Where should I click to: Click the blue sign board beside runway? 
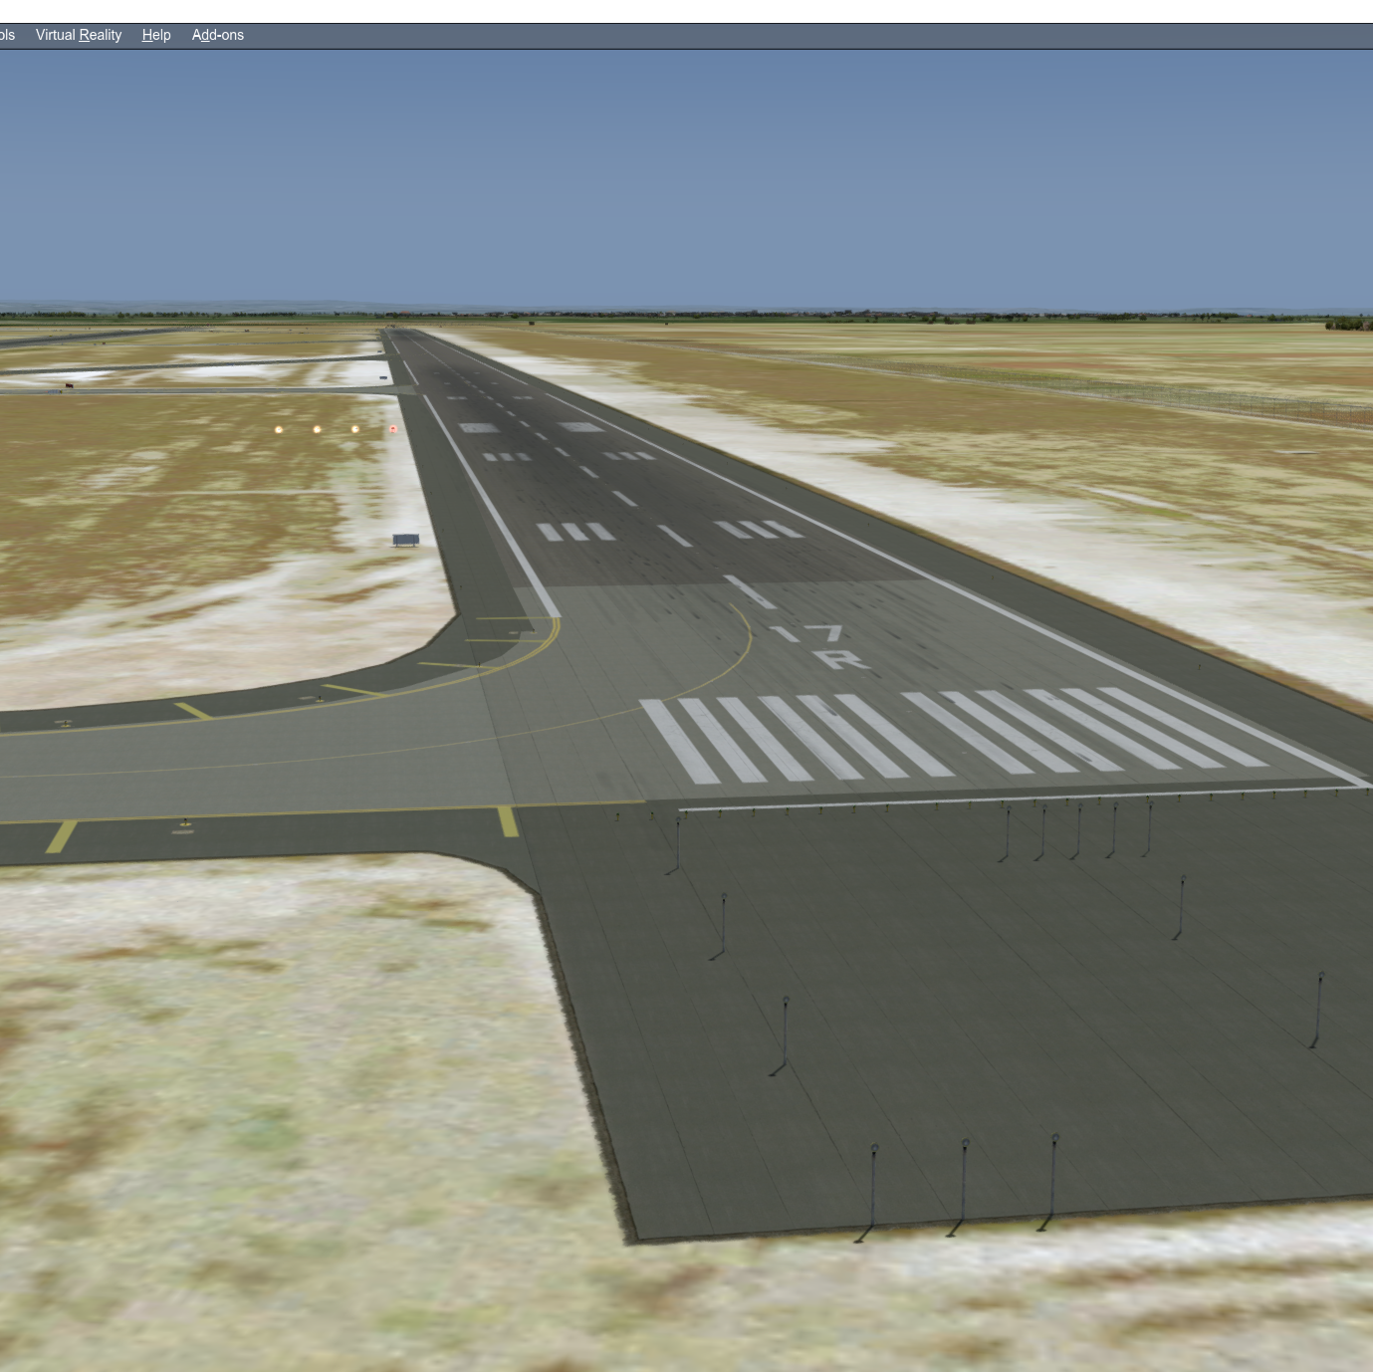pyautogui.click(x=405, y=540)
